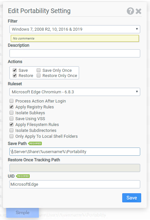The height and width of the screenshot is (220, 150).
Task: Enable Only Apply To Local Shell Folders
Action: click(11, 136)
